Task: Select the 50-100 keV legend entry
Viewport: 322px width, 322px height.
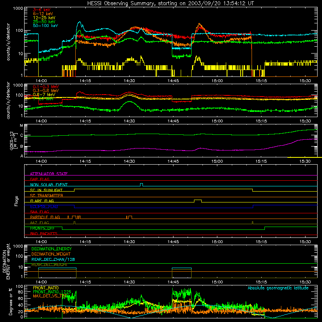Action: point(45,26)
